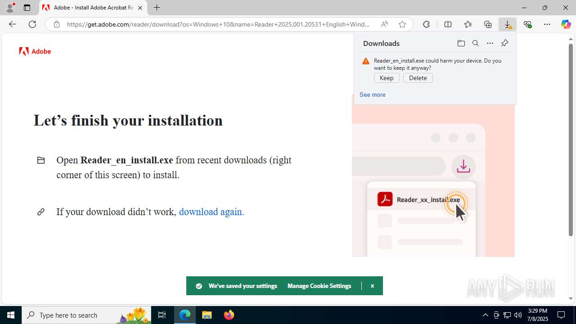
Task: Open Manage Cookie Settings
Action: pos(319,286)
